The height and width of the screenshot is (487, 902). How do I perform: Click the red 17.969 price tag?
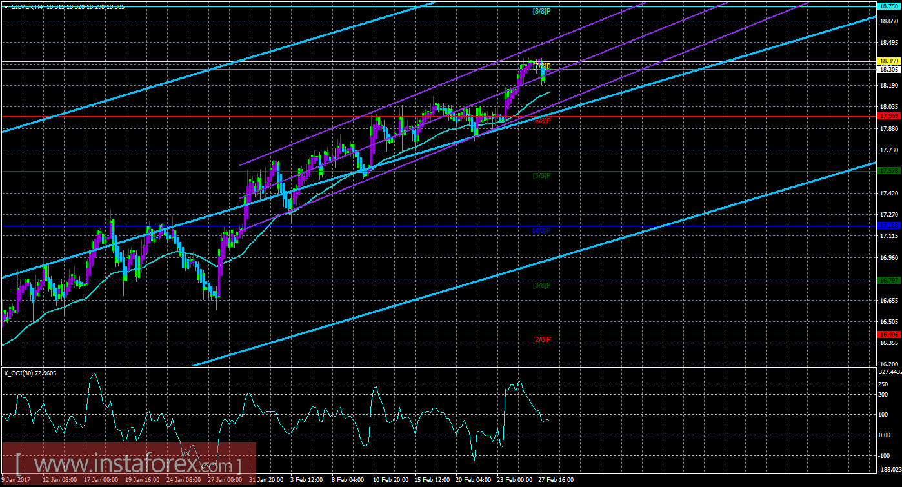[888, 116]
